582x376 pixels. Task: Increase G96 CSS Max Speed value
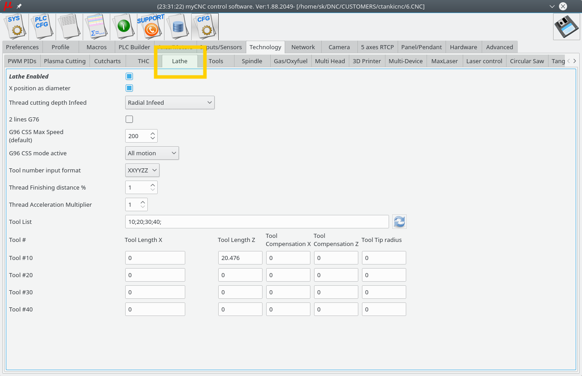pos(153,133)
